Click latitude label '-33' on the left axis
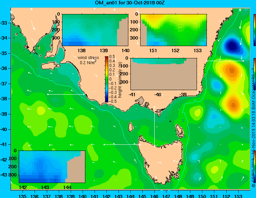 pyautogui.click(x=4, y=23)
